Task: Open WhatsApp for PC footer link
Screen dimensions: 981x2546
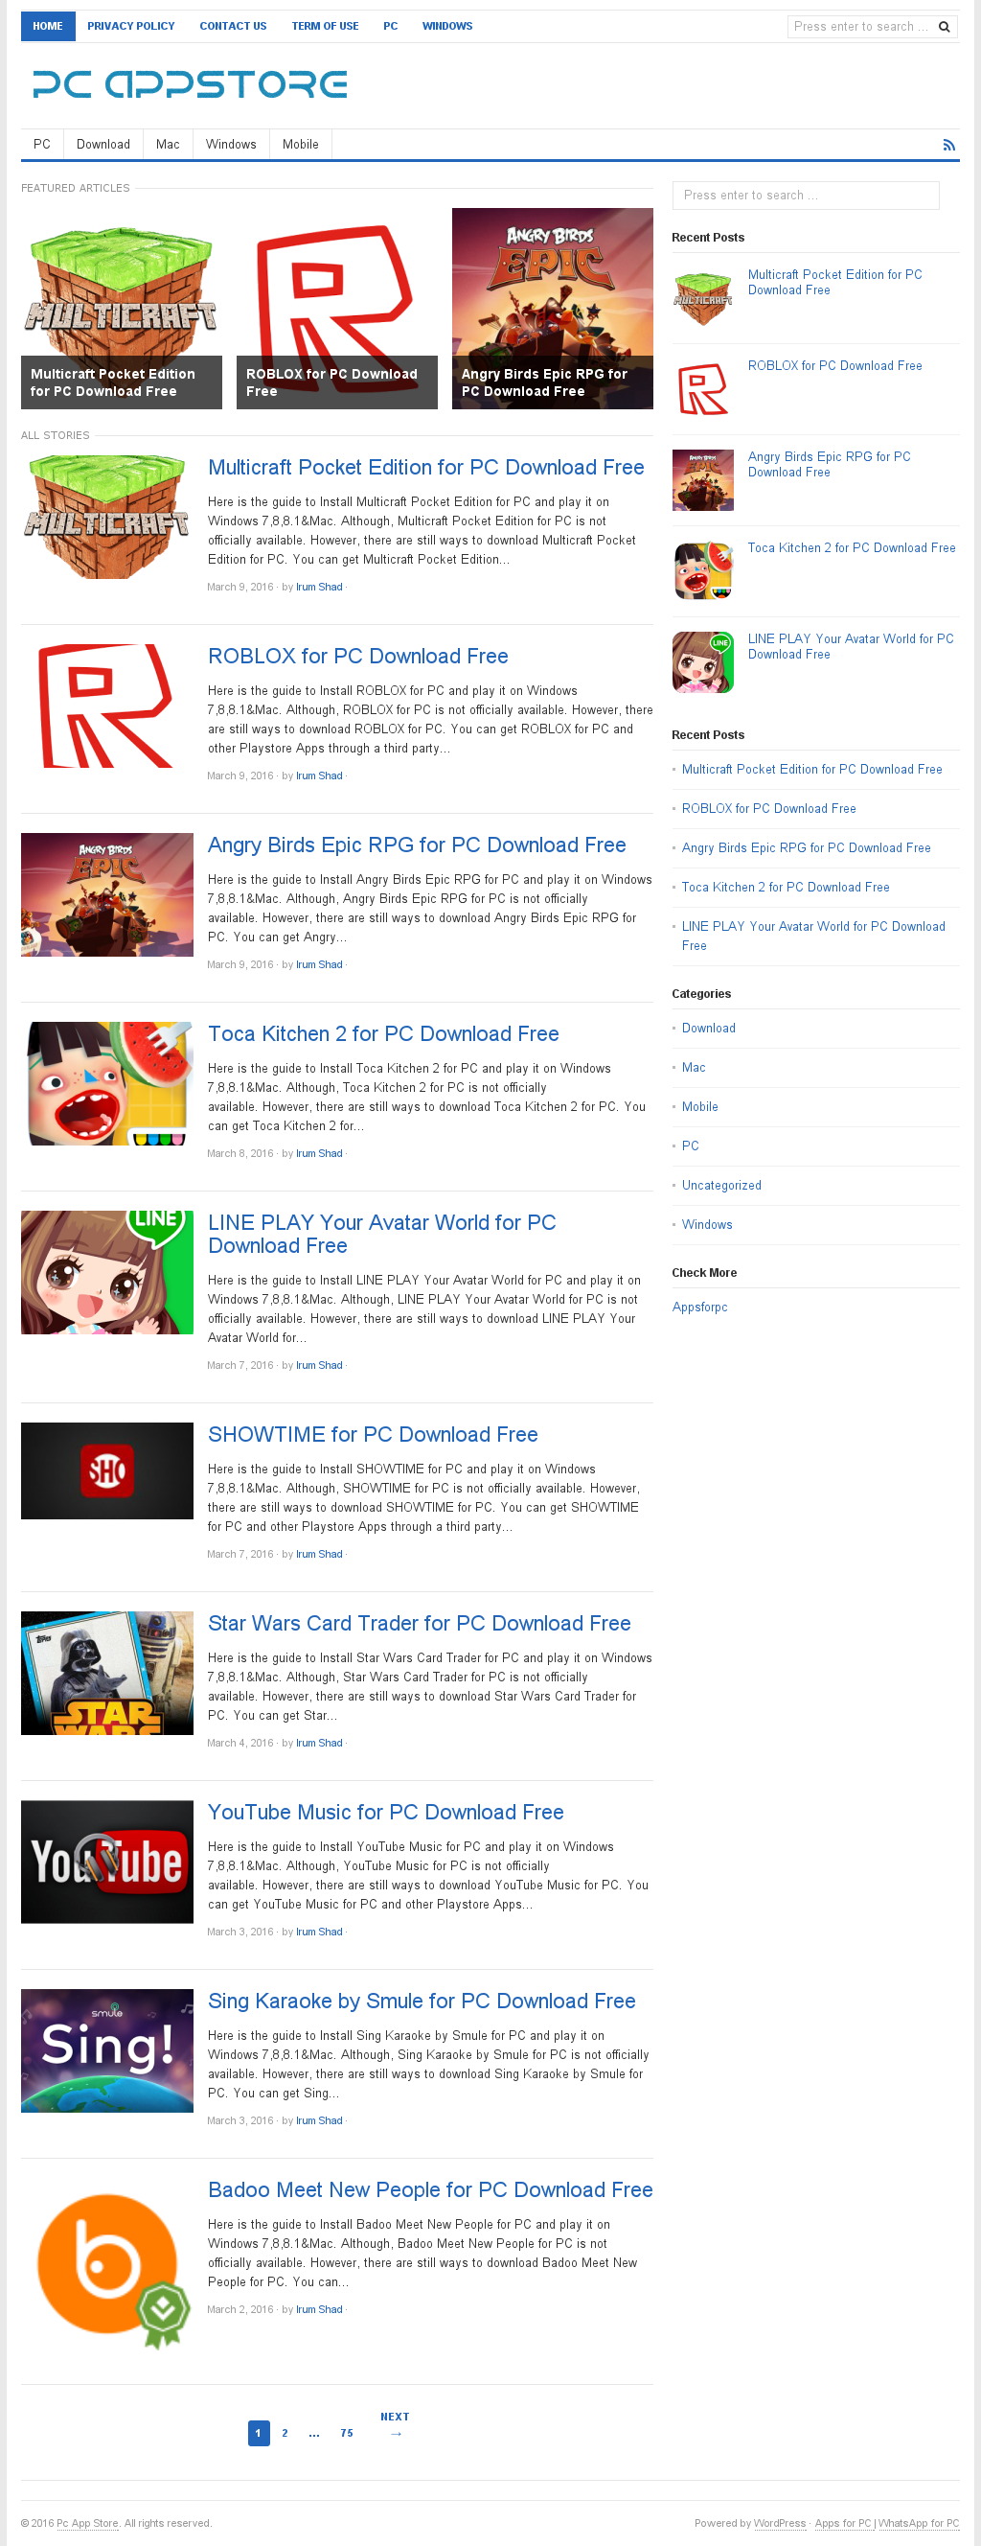Action: pos(919,2523)
